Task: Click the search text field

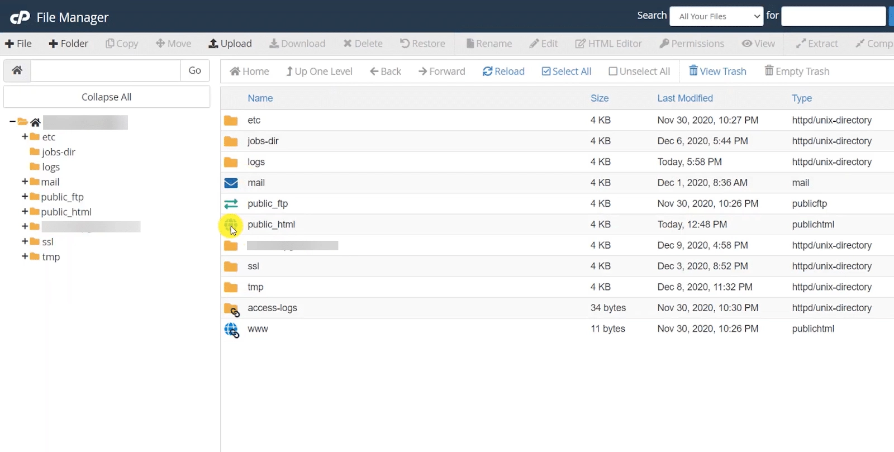Action: pyautogui.click(x=834, y=16)
